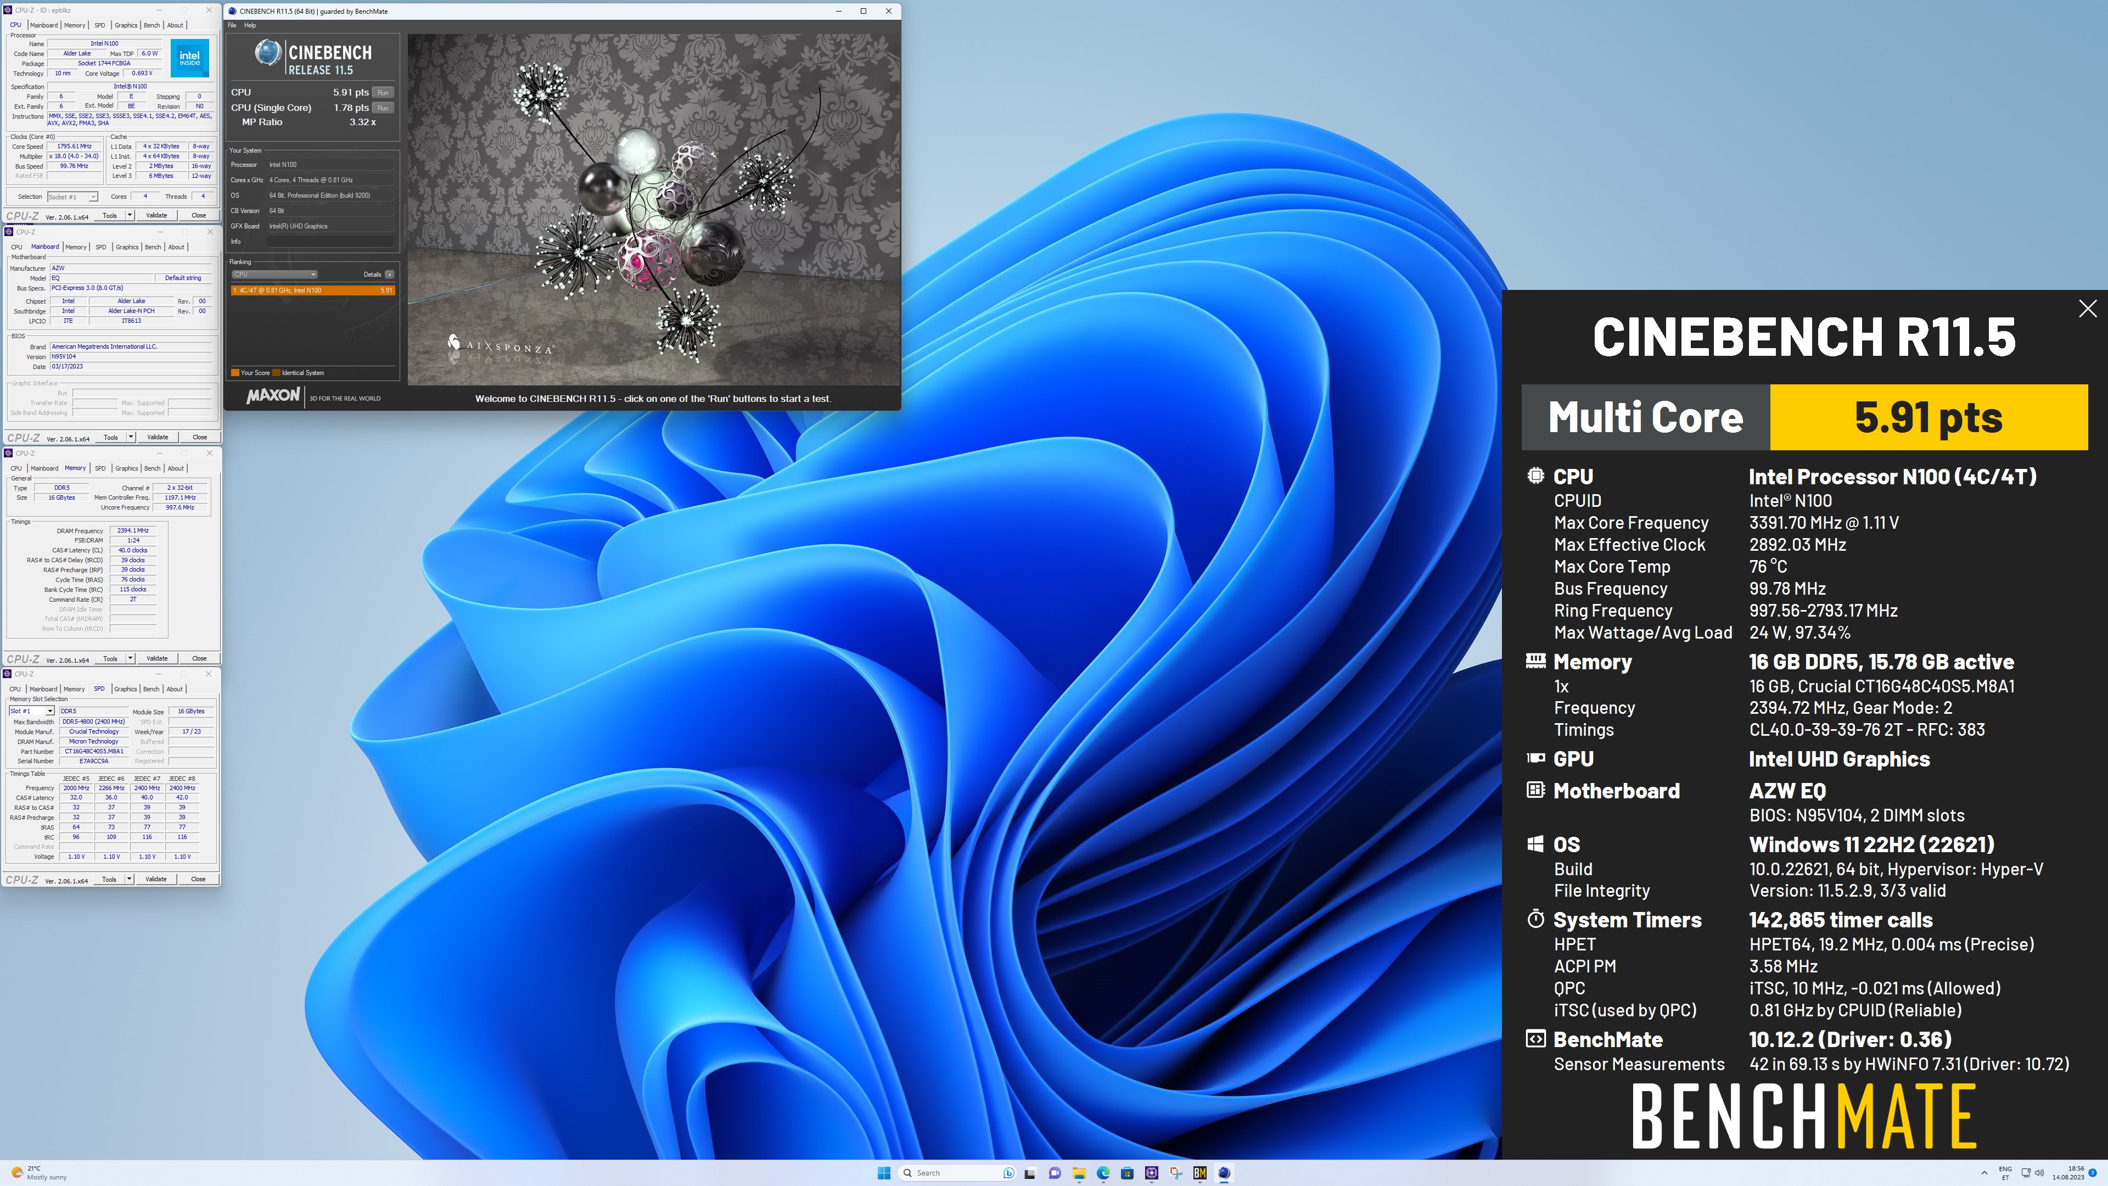Expand ranking Details in Cinebench

click(390, 274)
